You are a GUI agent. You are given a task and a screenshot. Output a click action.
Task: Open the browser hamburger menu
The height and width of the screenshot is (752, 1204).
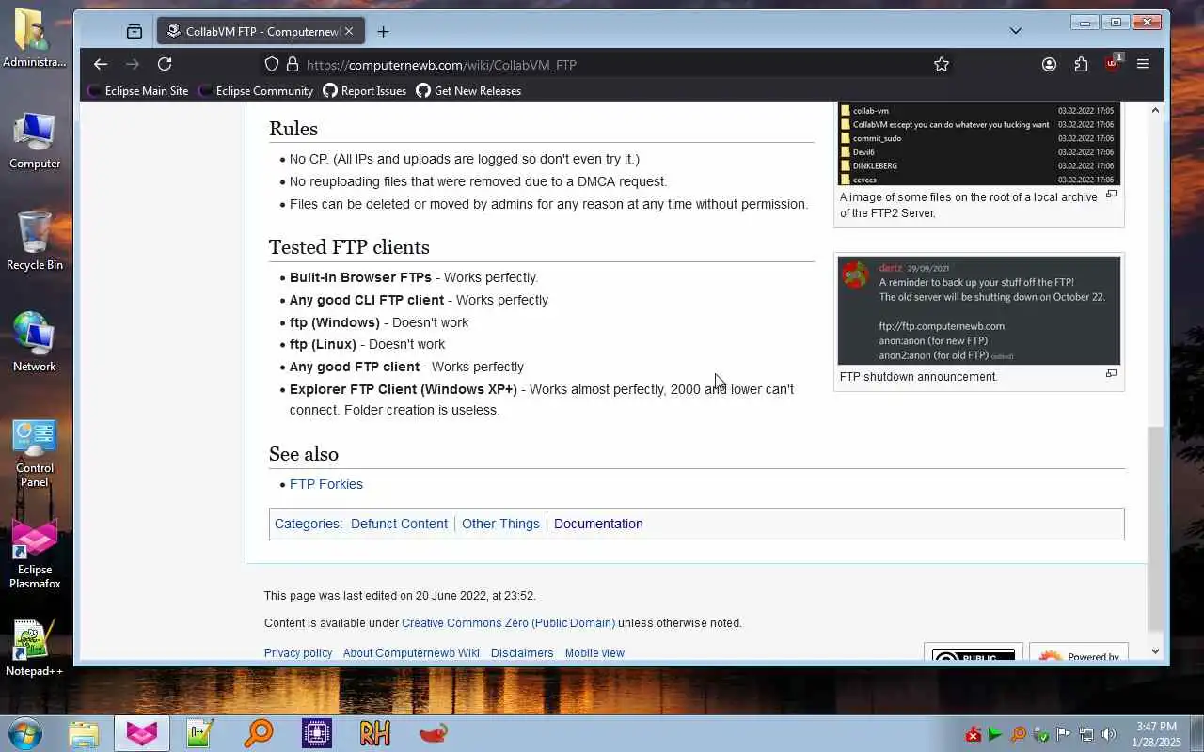pyautogui.click(x=1143, y=64)
